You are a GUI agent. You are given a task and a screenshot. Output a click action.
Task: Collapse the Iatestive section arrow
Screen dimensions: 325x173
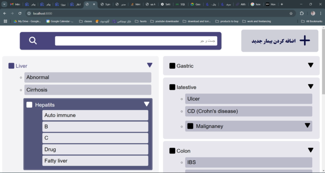tap(311, 86)
